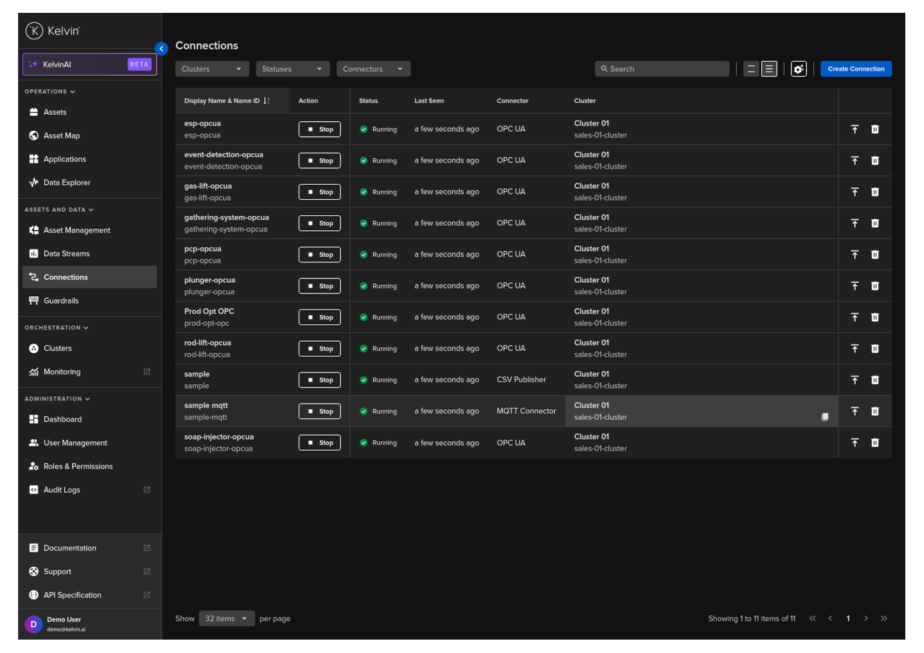This screenshot has height=653, width=924.
Task: Open the Guardrails menu item
Action: 61,301
